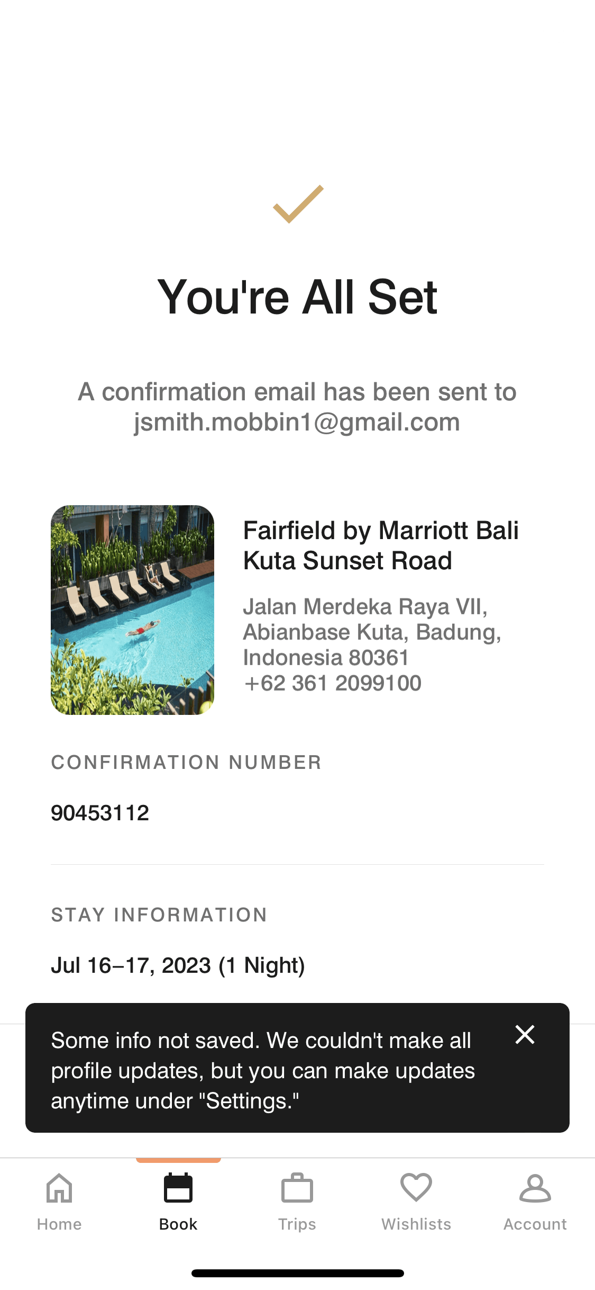The height and width of the screenshot is (1290, 595).
Task: Tap the confirmation number 90453112
Action: [100, 813]
